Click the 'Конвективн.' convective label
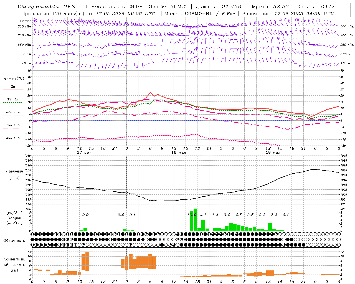This screenshot has width=355, height=284. [14, 259]
